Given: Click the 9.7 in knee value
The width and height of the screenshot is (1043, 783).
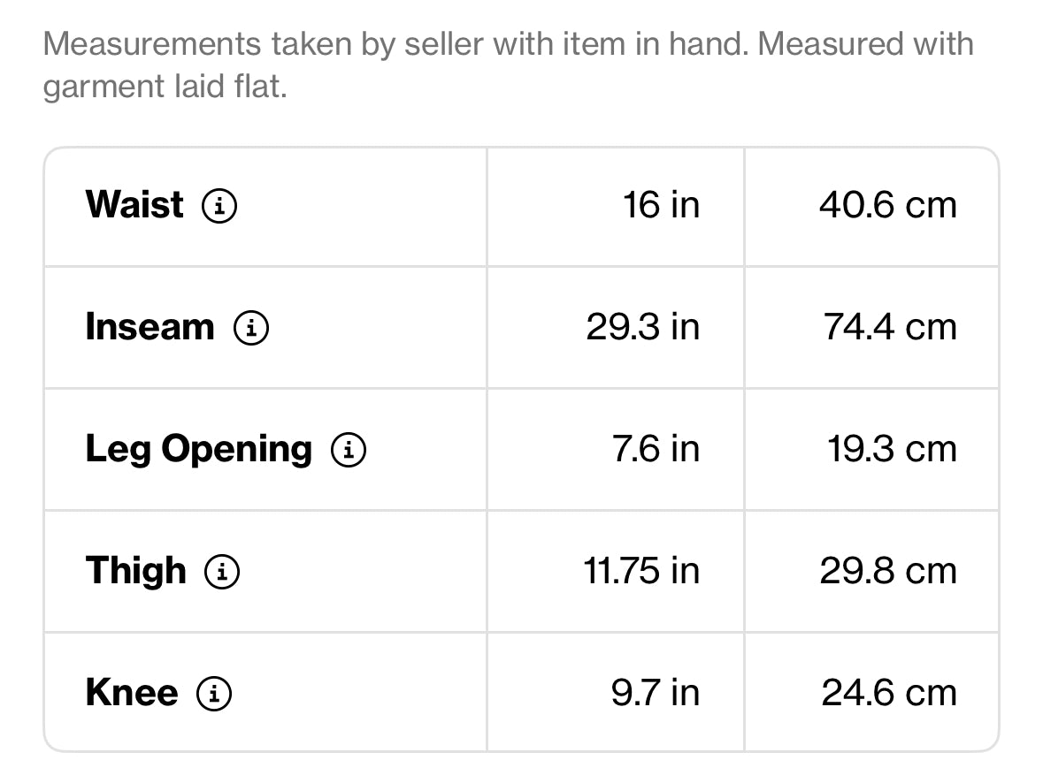Looking at the screenshot, I should click(656, 693).
